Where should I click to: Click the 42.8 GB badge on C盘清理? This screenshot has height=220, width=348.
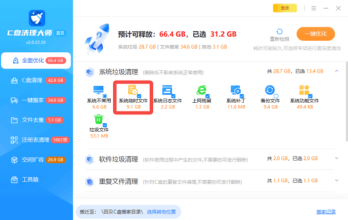click(56, 80)
